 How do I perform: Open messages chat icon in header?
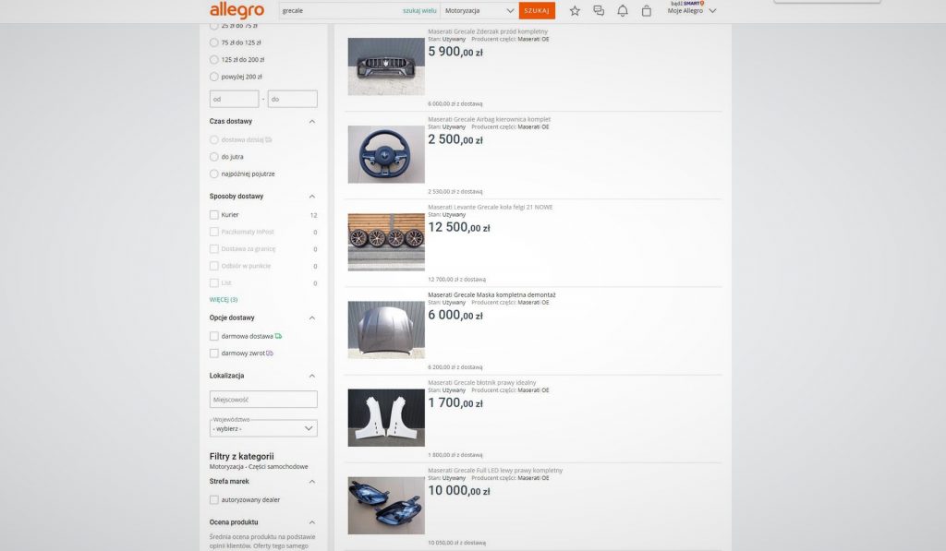click(x=599, y=11)
